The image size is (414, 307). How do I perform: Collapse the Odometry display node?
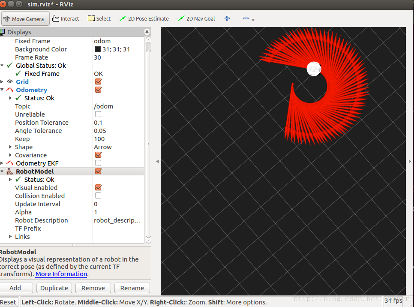click(x=2, y=90)
